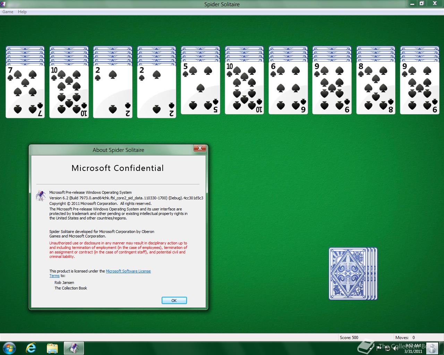Image resolution: width=444 pixels, height=355 pixels.
Task: Click OK in About dialog
Action: coord(174,301)
